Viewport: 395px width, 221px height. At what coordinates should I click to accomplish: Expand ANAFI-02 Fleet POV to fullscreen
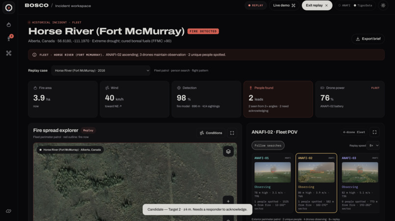pos(374,132)
